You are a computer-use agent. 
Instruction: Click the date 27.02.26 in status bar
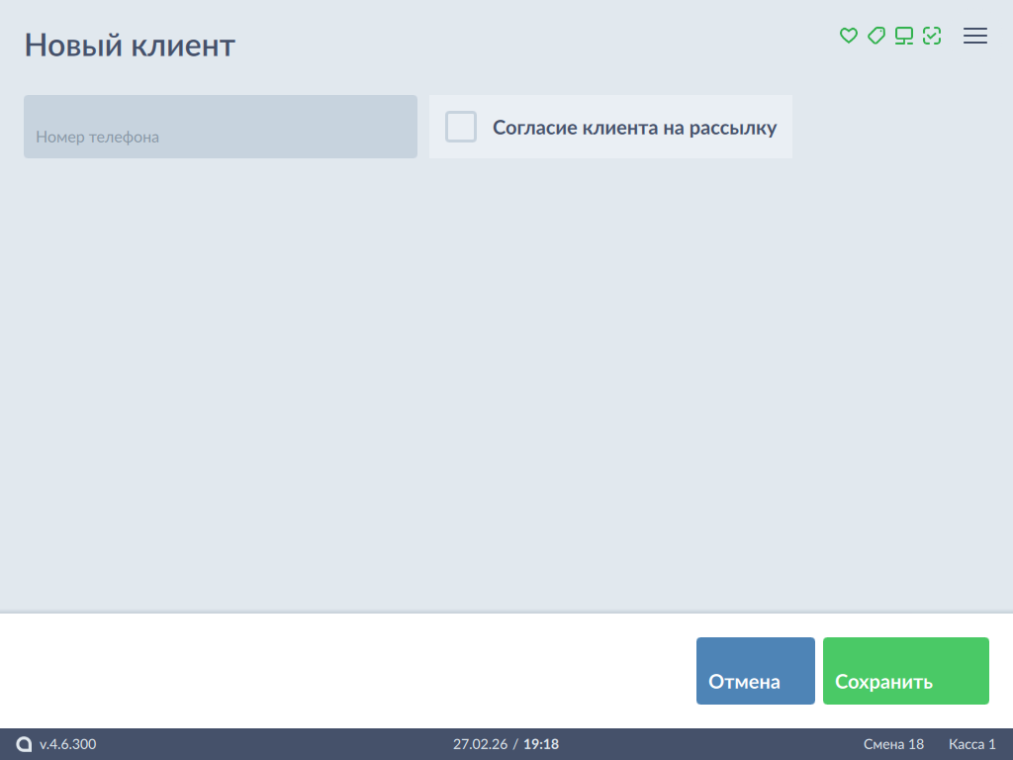[480, 744]
